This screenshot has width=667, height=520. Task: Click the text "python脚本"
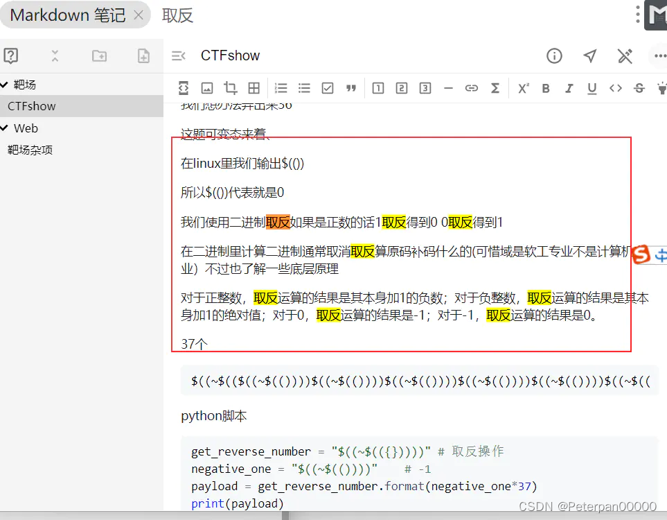[214, 416]
